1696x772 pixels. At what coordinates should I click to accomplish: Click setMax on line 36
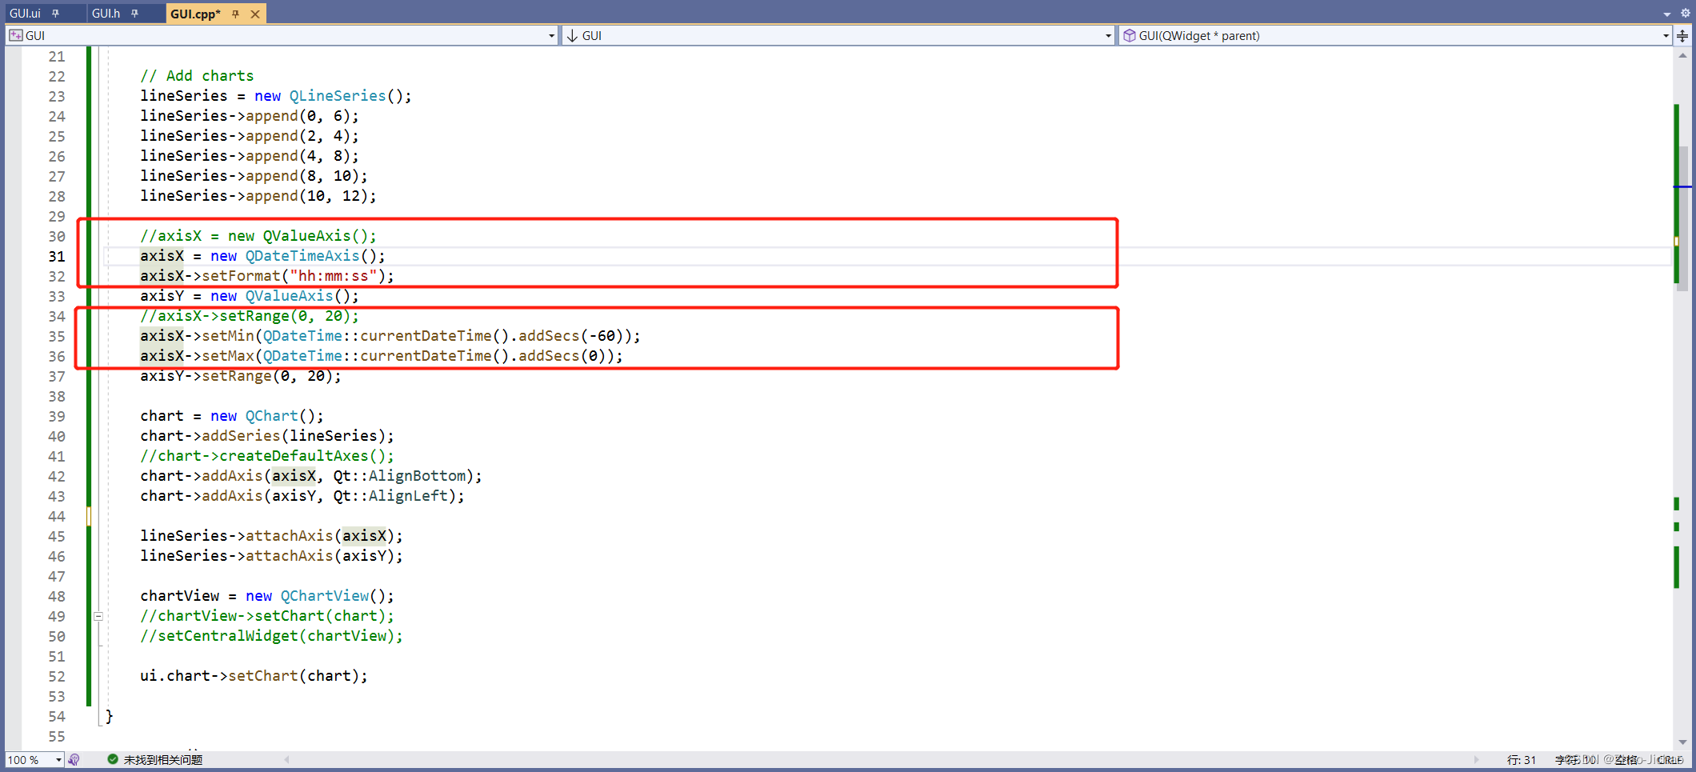[228, 356]
